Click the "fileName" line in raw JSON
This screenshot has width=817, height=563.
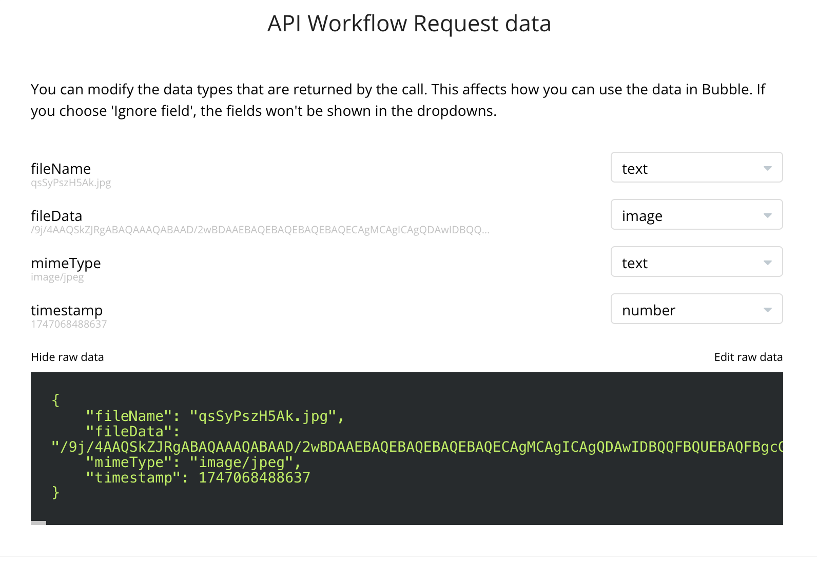pyautogui.click(x=215, y=416)
